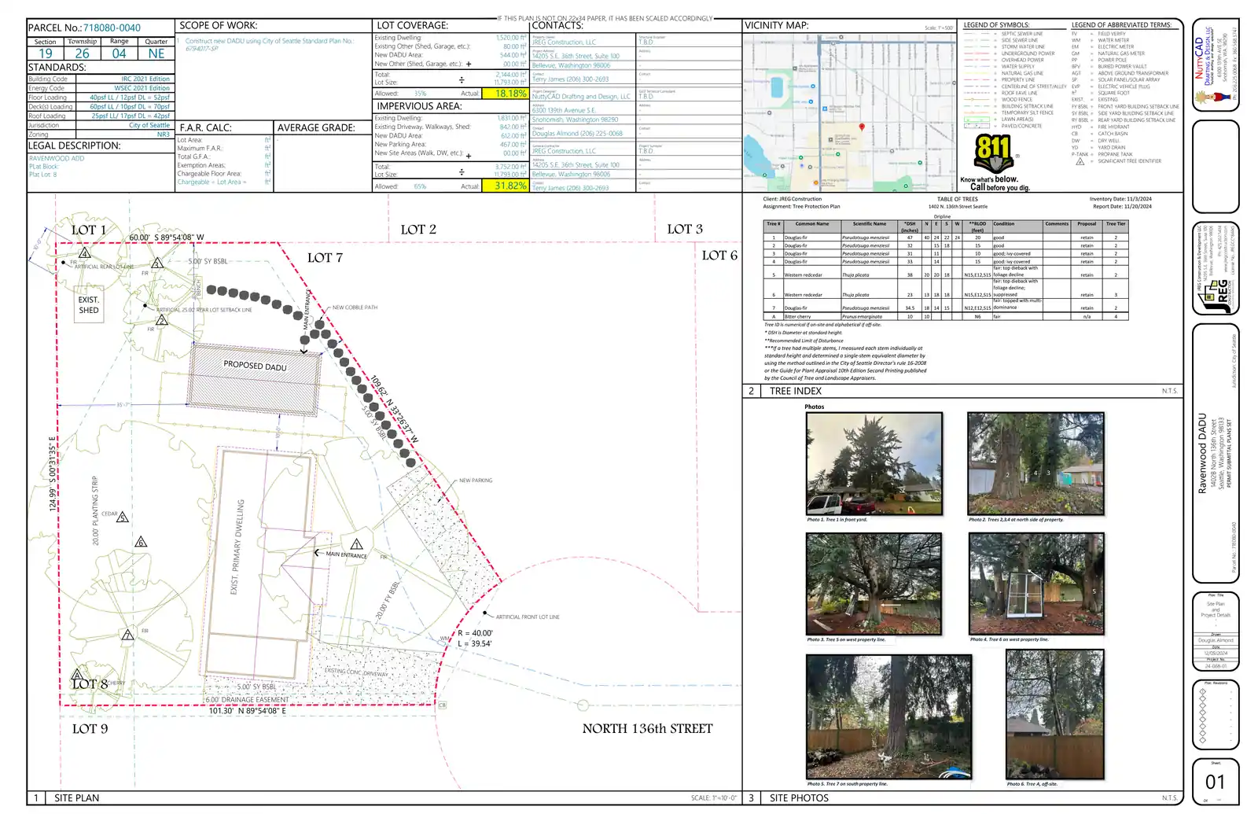Viewport: 1258px width, 814px height.
Task: Select tree marker 4 in Lot 1 corner
Action: pos(84,253)
